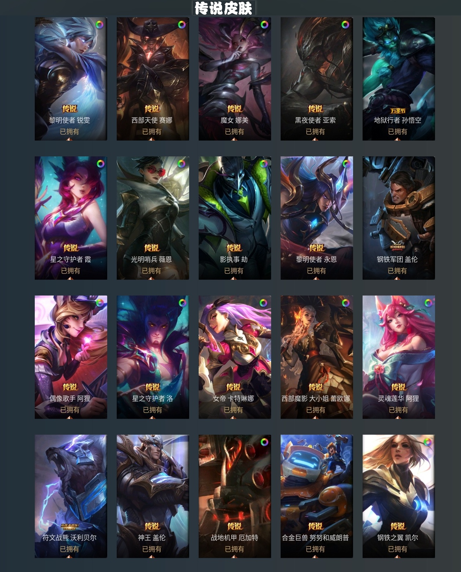Expand arrow beneath 神王 盖伦 card

[151, 556]
